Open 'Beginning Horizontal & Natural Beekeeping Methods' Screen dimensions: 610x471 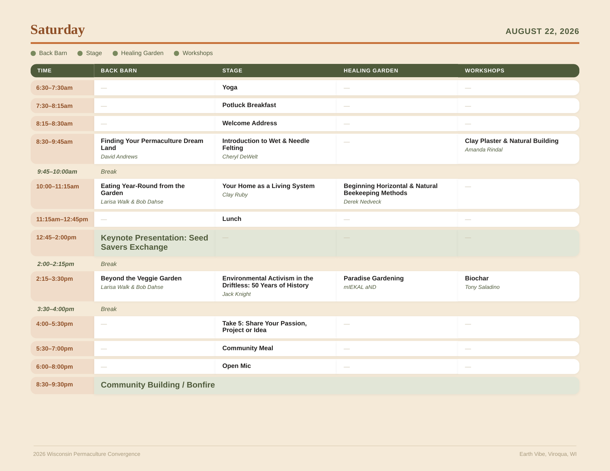[390, 190]
